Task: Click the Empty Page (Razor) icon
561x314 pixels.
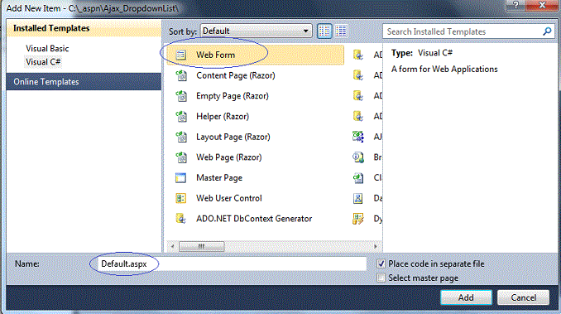Action: click(x=181, y=96)
